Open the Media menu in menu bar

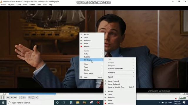3,5
